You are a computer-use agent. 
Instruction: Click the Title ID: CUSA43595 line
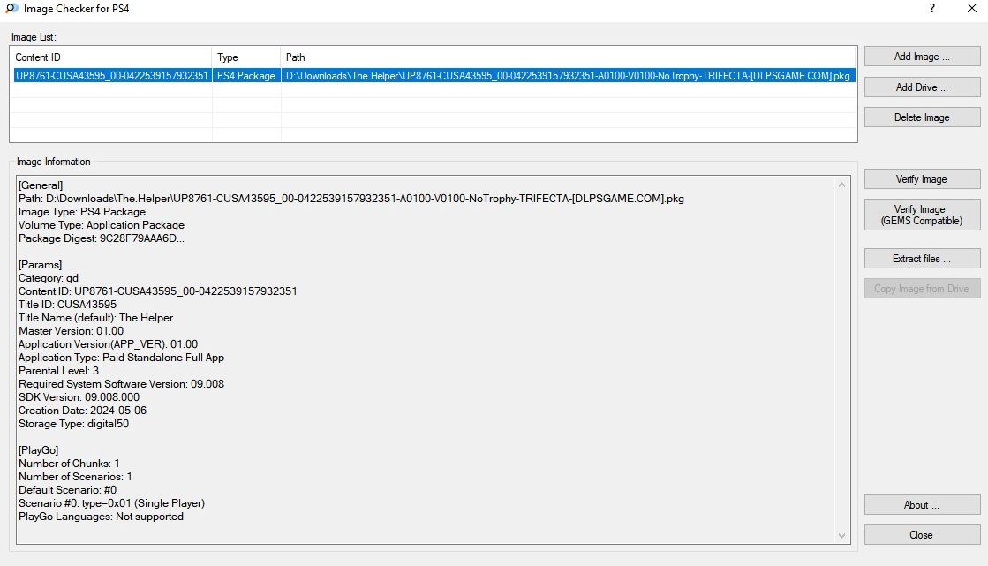(x=67, y=305)
